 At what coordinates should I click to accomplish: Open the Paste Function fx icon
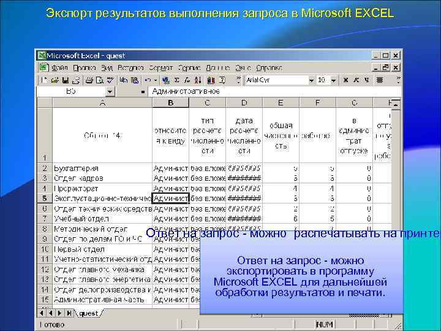pyautogui.click(x=187, y=80)
